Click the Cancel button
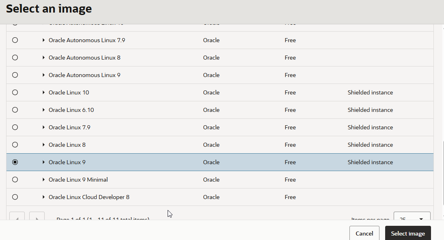This screenshot has height=240, width=444. tap(364, 233)
